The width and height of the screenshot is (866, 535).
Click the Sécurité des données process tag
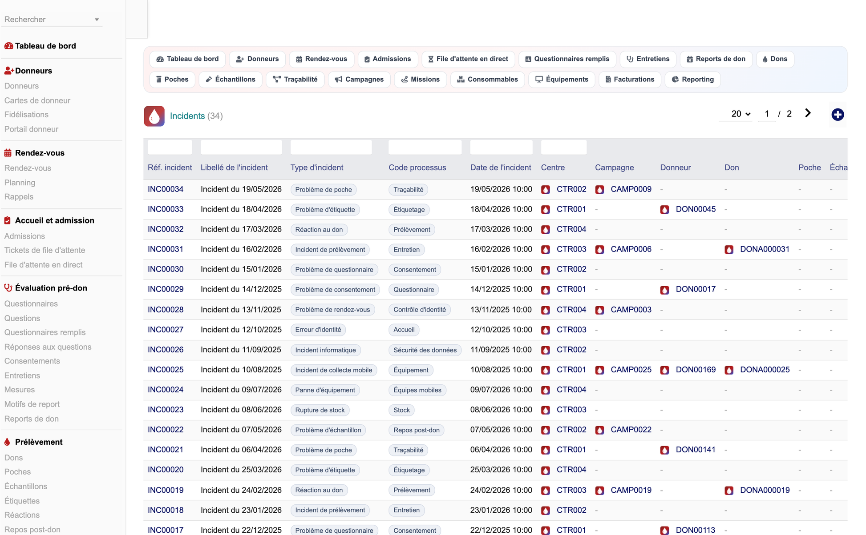pos(425,350)
